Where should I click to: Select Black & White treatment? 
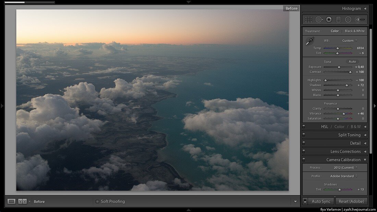(x=355, y=31)
